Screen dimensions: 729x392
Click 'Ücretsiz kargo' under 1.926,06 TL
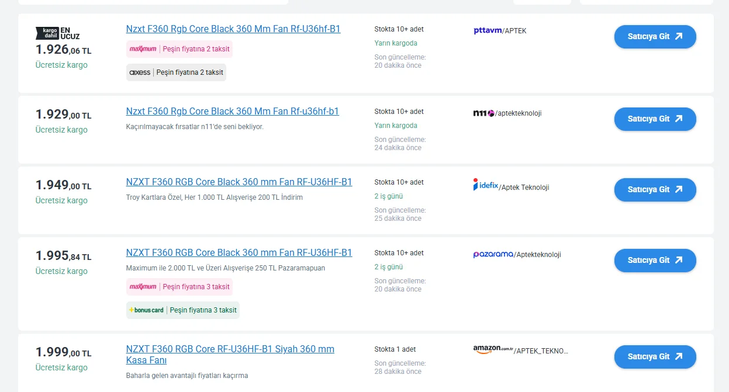pos(61,65)
